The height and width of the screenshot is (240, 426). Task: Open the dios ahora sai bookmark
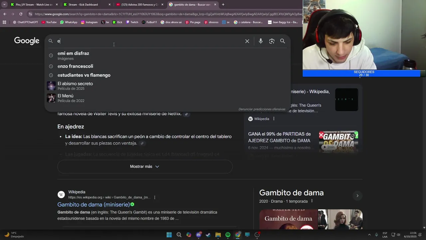click(x=171, y=22)
